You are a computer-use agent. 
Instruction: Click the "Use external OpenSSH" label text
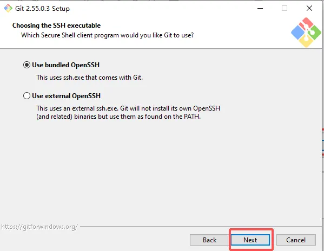click(x=67, y=96)
